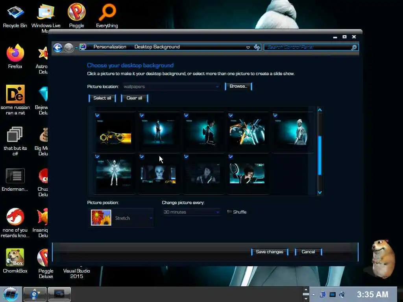Select the orange and blue light cycles thumbnail
403x302 pixels.
247,132
